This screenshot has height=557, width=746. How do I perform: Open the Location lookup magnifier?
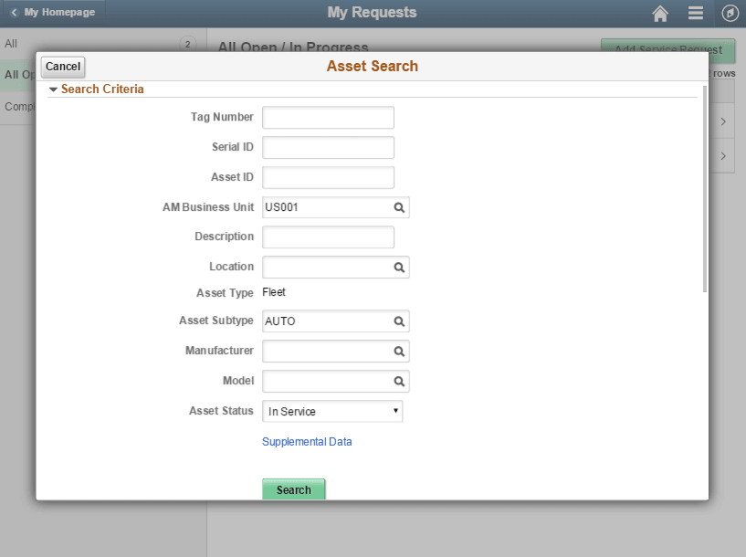(399, 267)
